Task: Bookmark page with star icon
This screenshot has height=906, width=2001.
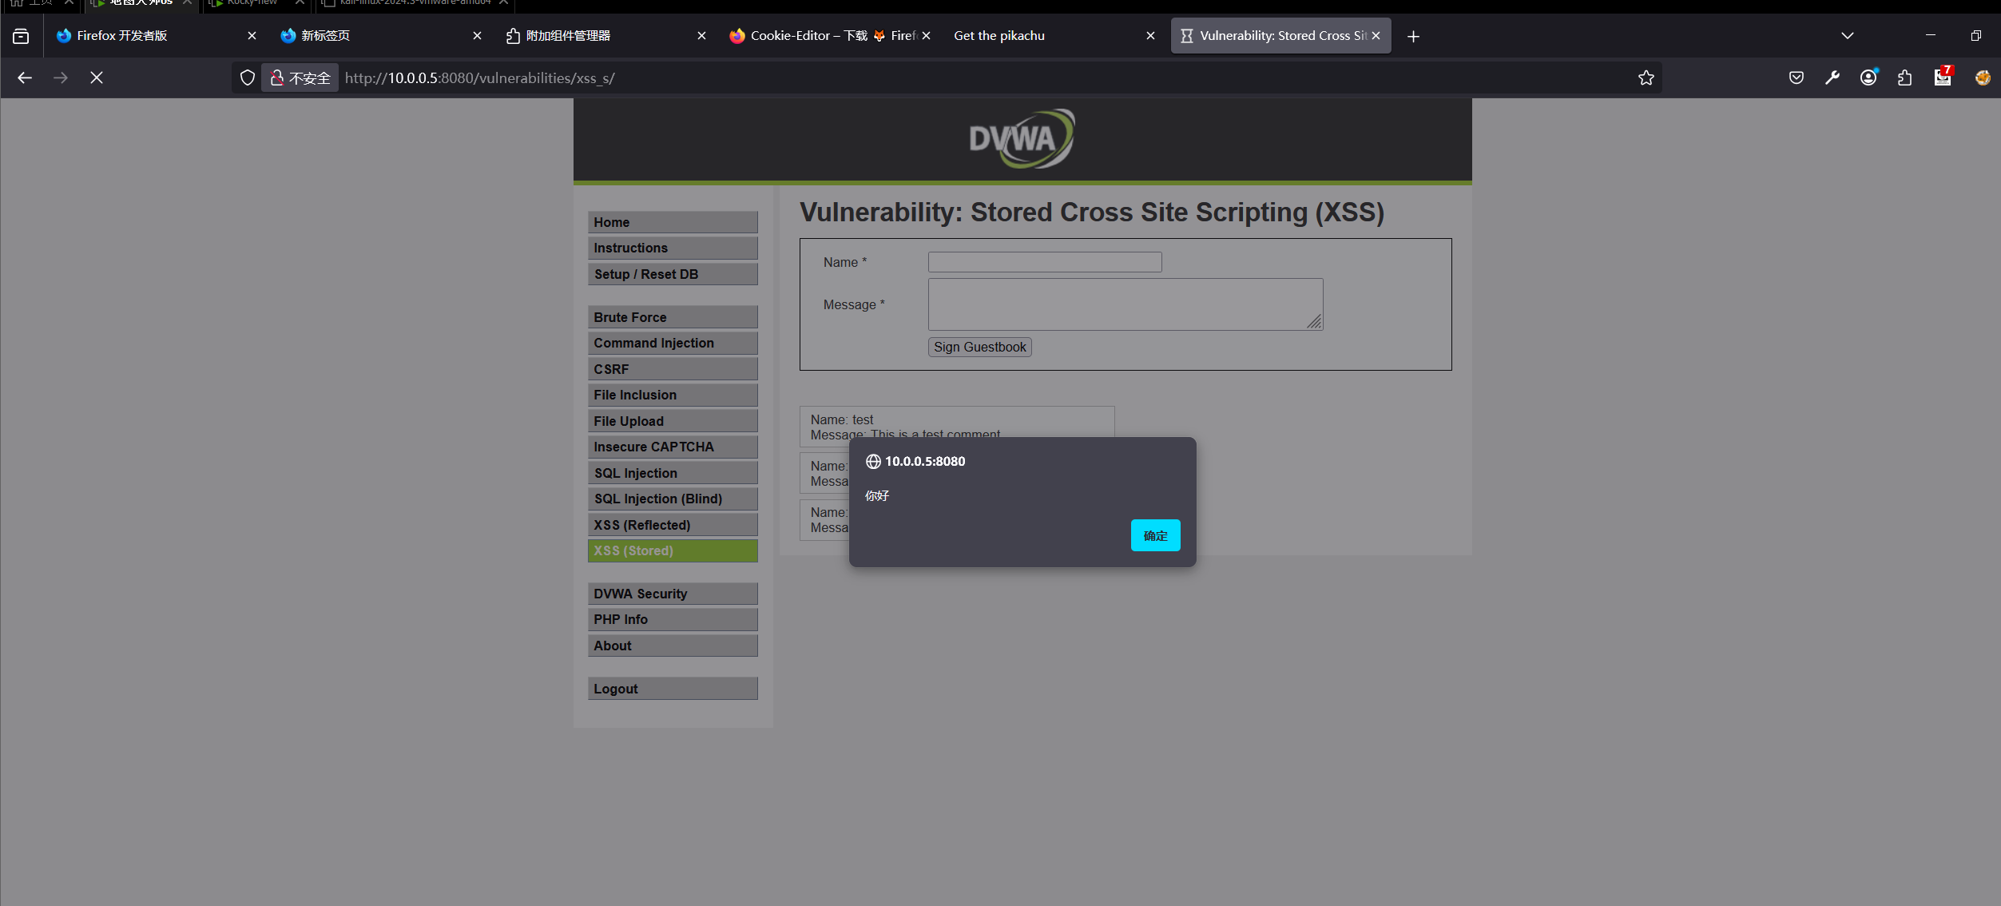Action: (1646, 77)
